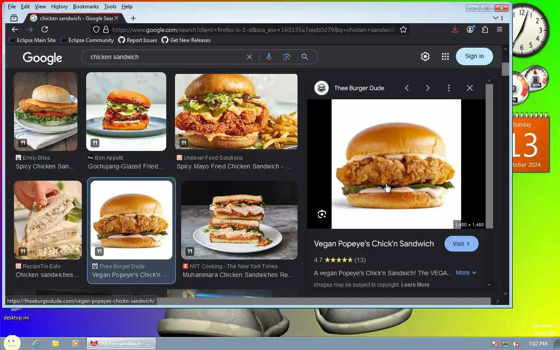Show next image in preview panel
This screenshot has width=560, height=350.
(428, 88)
